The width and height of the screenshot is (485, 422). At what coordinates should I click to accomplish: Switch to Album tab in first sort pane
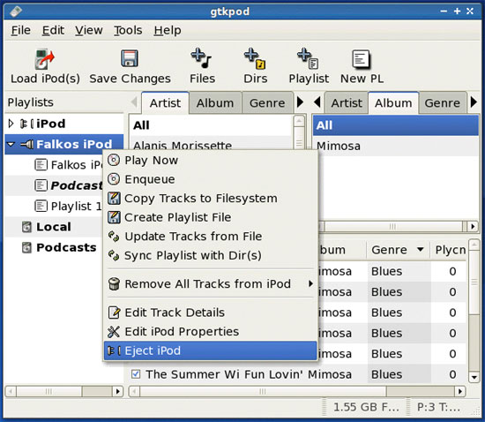pyautogui.click(x=215, y=102)
